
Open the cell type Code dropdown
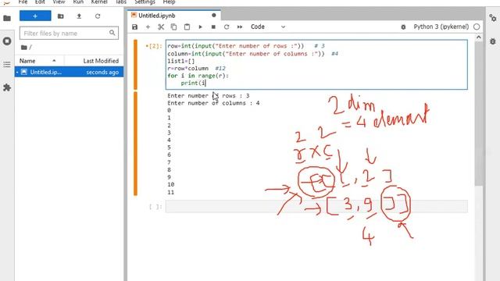[268, 27]
